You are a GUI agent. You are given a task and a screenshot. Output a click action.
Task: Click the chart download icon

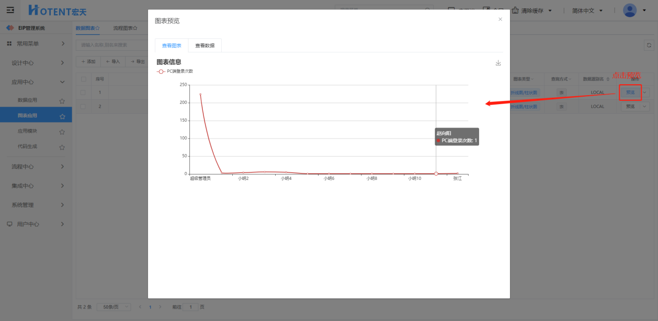(x=498, y=63)
